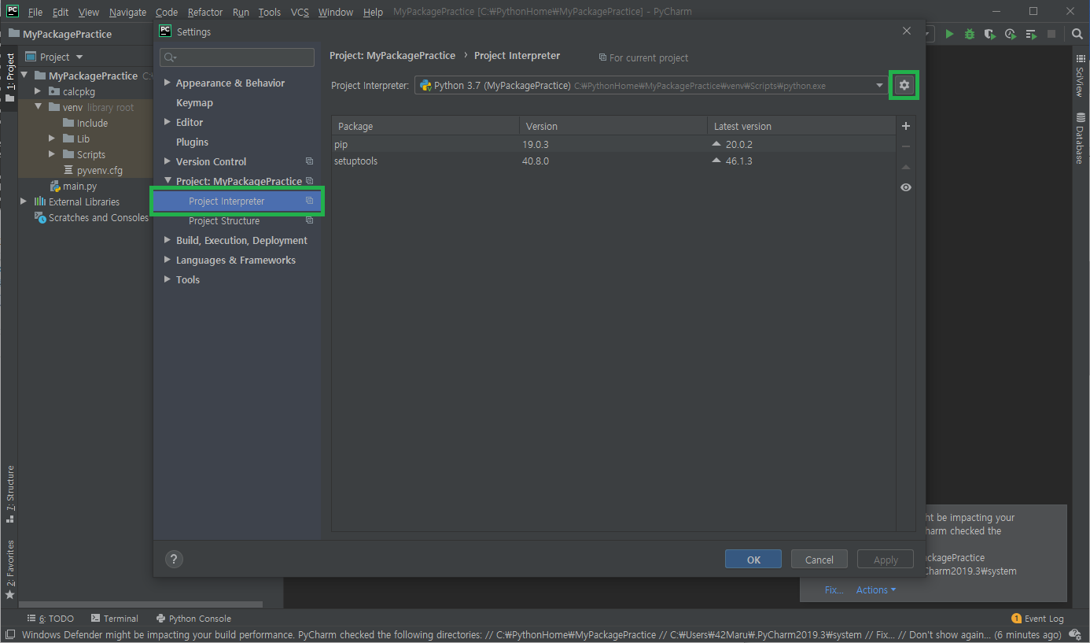This screenshot has height=643, width=1090.
Task: Open the Event Log
Action: (1037, 619)
